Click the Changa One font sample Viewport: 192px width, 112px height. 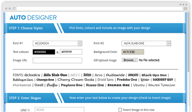[x=45, y=80]
